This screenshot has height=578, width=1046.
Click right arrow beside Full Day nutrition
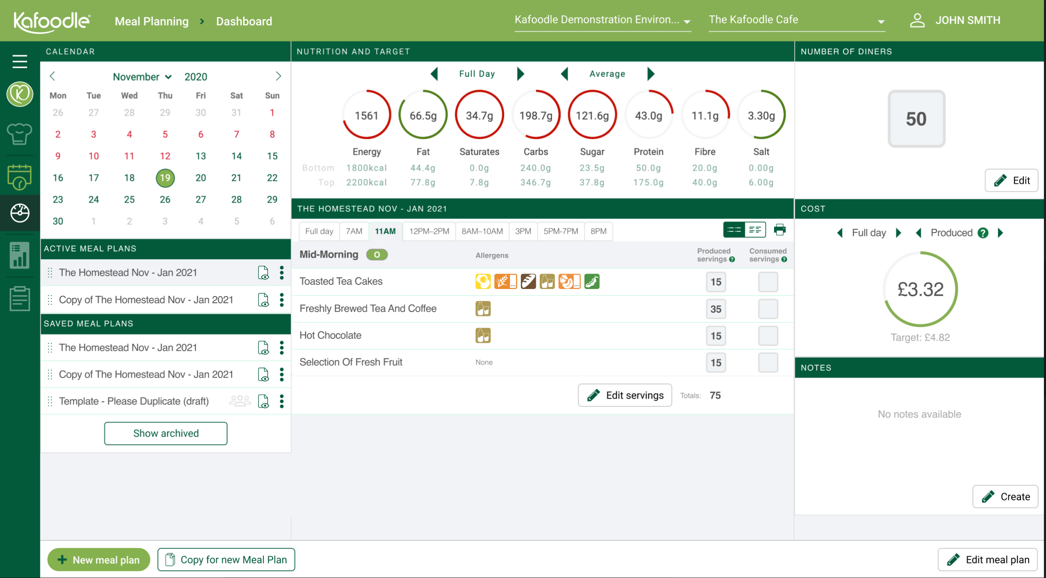(x=520, y=74)
